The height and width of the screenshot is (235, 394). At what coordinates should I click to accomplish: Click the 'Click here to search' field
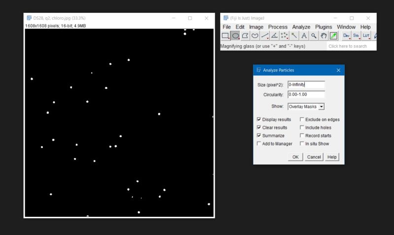coord(351,46)
